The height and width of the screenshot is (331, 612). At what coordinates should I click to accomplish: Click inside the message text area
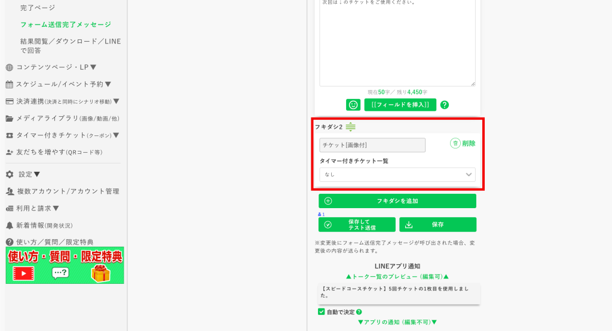pyautogui.click(x=397, y=43)
